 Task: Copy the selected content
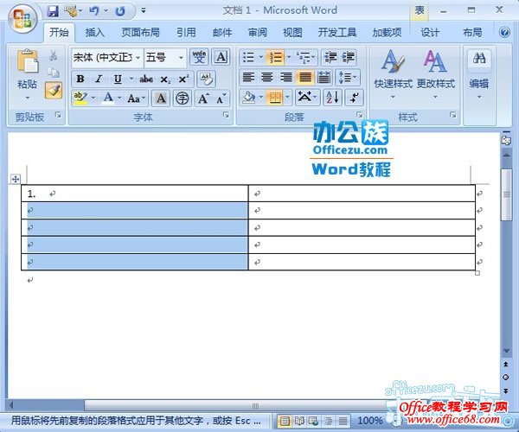[x=54, y=73]
